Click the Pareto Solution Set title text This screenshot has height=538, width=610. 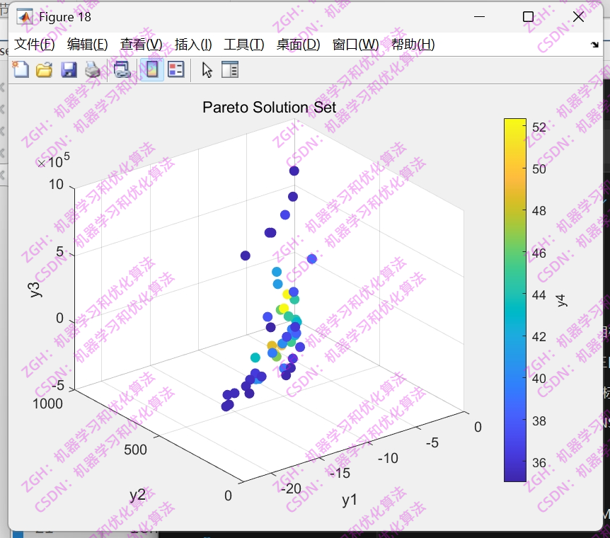click(x=269, y=107)
